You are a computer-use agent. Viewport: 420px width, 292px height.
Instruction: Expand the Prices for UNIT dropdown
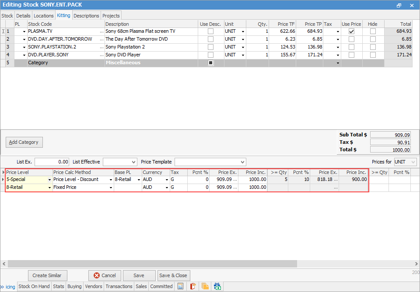pyautogui.click(x=413, y=162)
